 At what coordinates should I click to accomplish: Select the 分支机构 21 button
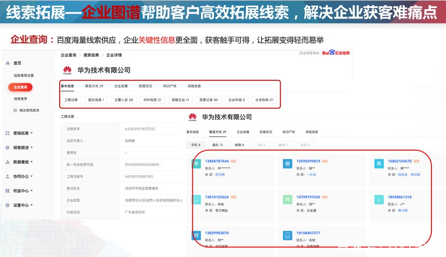pyautogui.click(x=264, y=100)
